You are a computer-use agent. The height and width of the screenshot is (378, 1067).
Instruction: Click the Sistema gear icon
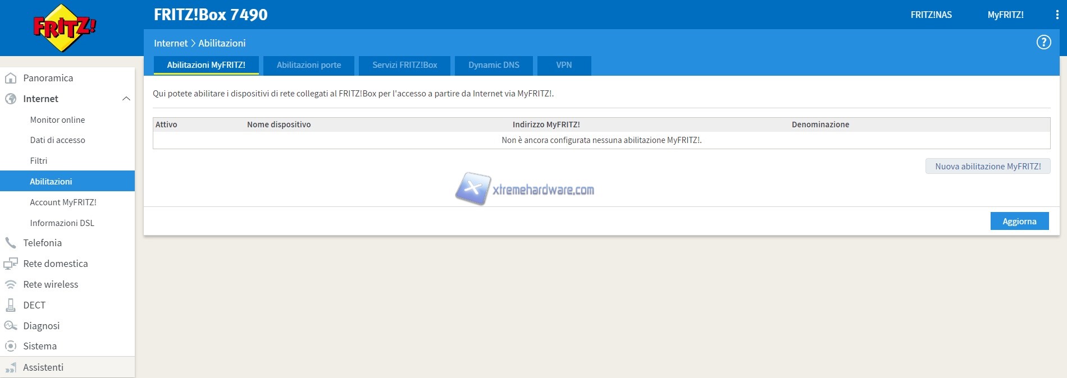tap(11, 346)
